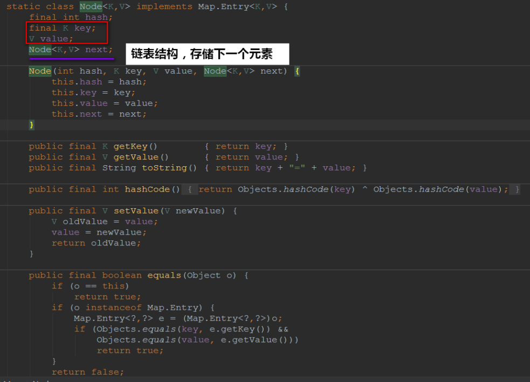The width and height of the screenshot is (530, 382).
Task: Click 'return true;' directly under 'if (o == this)'
Action: (107, 297)
